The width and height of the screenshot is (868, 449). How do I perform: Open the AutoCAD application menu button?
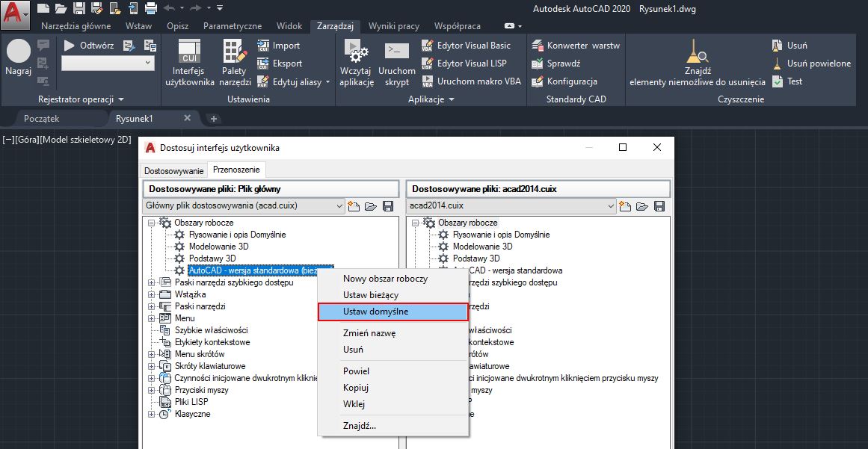(x=15, y=14)
